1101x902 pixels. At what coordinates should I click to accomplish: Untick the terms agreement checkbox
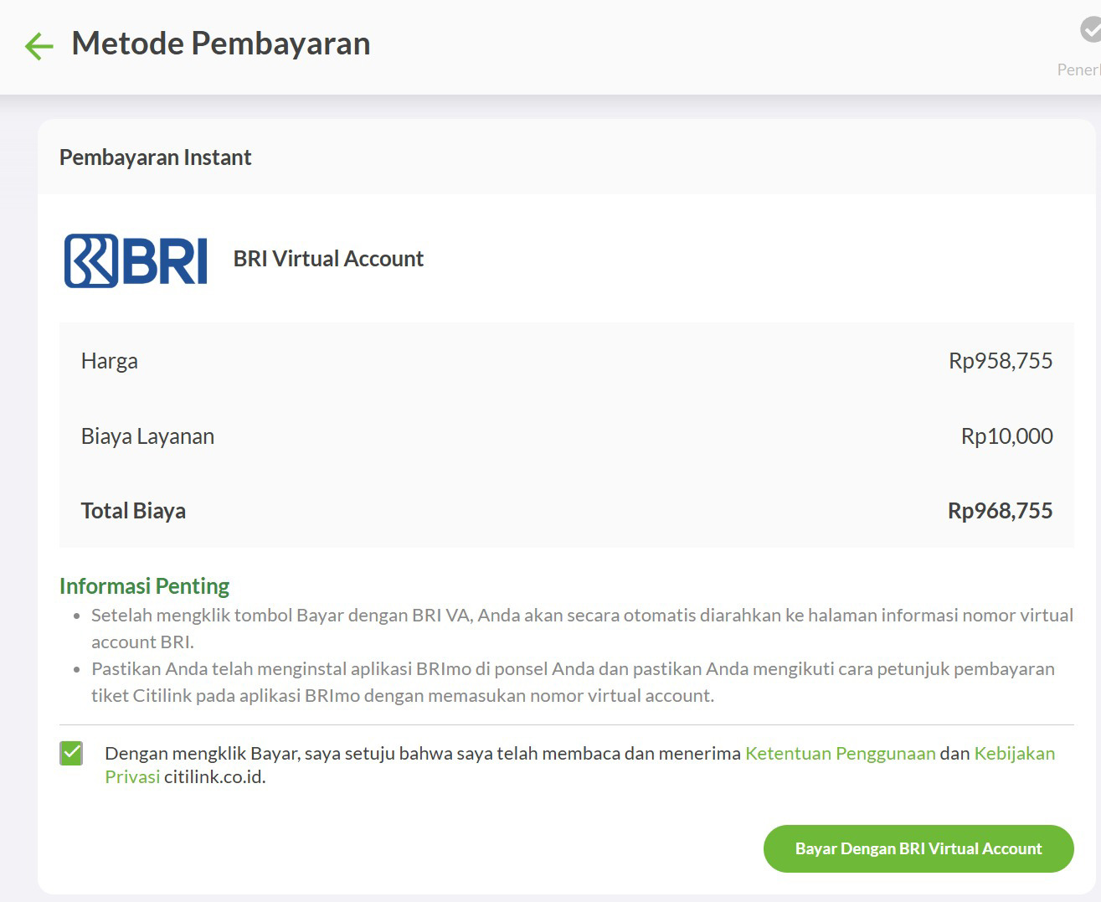(x=72, y=754)
